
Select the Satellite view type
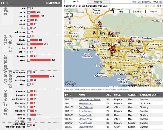[x=137, y=12]
